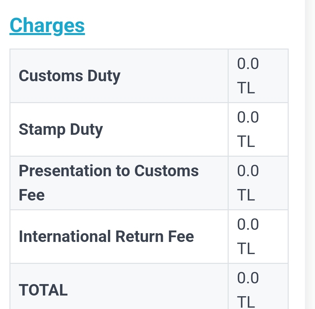315x309 pixels.
Task: Click the TL currency in the Presentation row
Action: pos(246,195)
